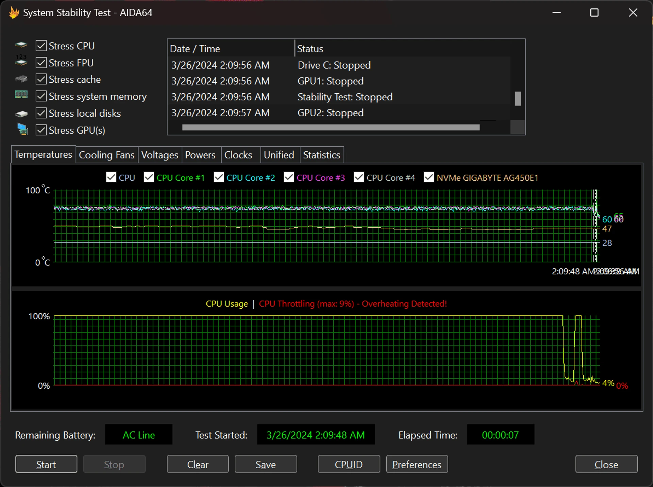Toggle CPU Core #4 graph checkbox
The width and height of the screenshot is (653, 487).
pos(359,177)
